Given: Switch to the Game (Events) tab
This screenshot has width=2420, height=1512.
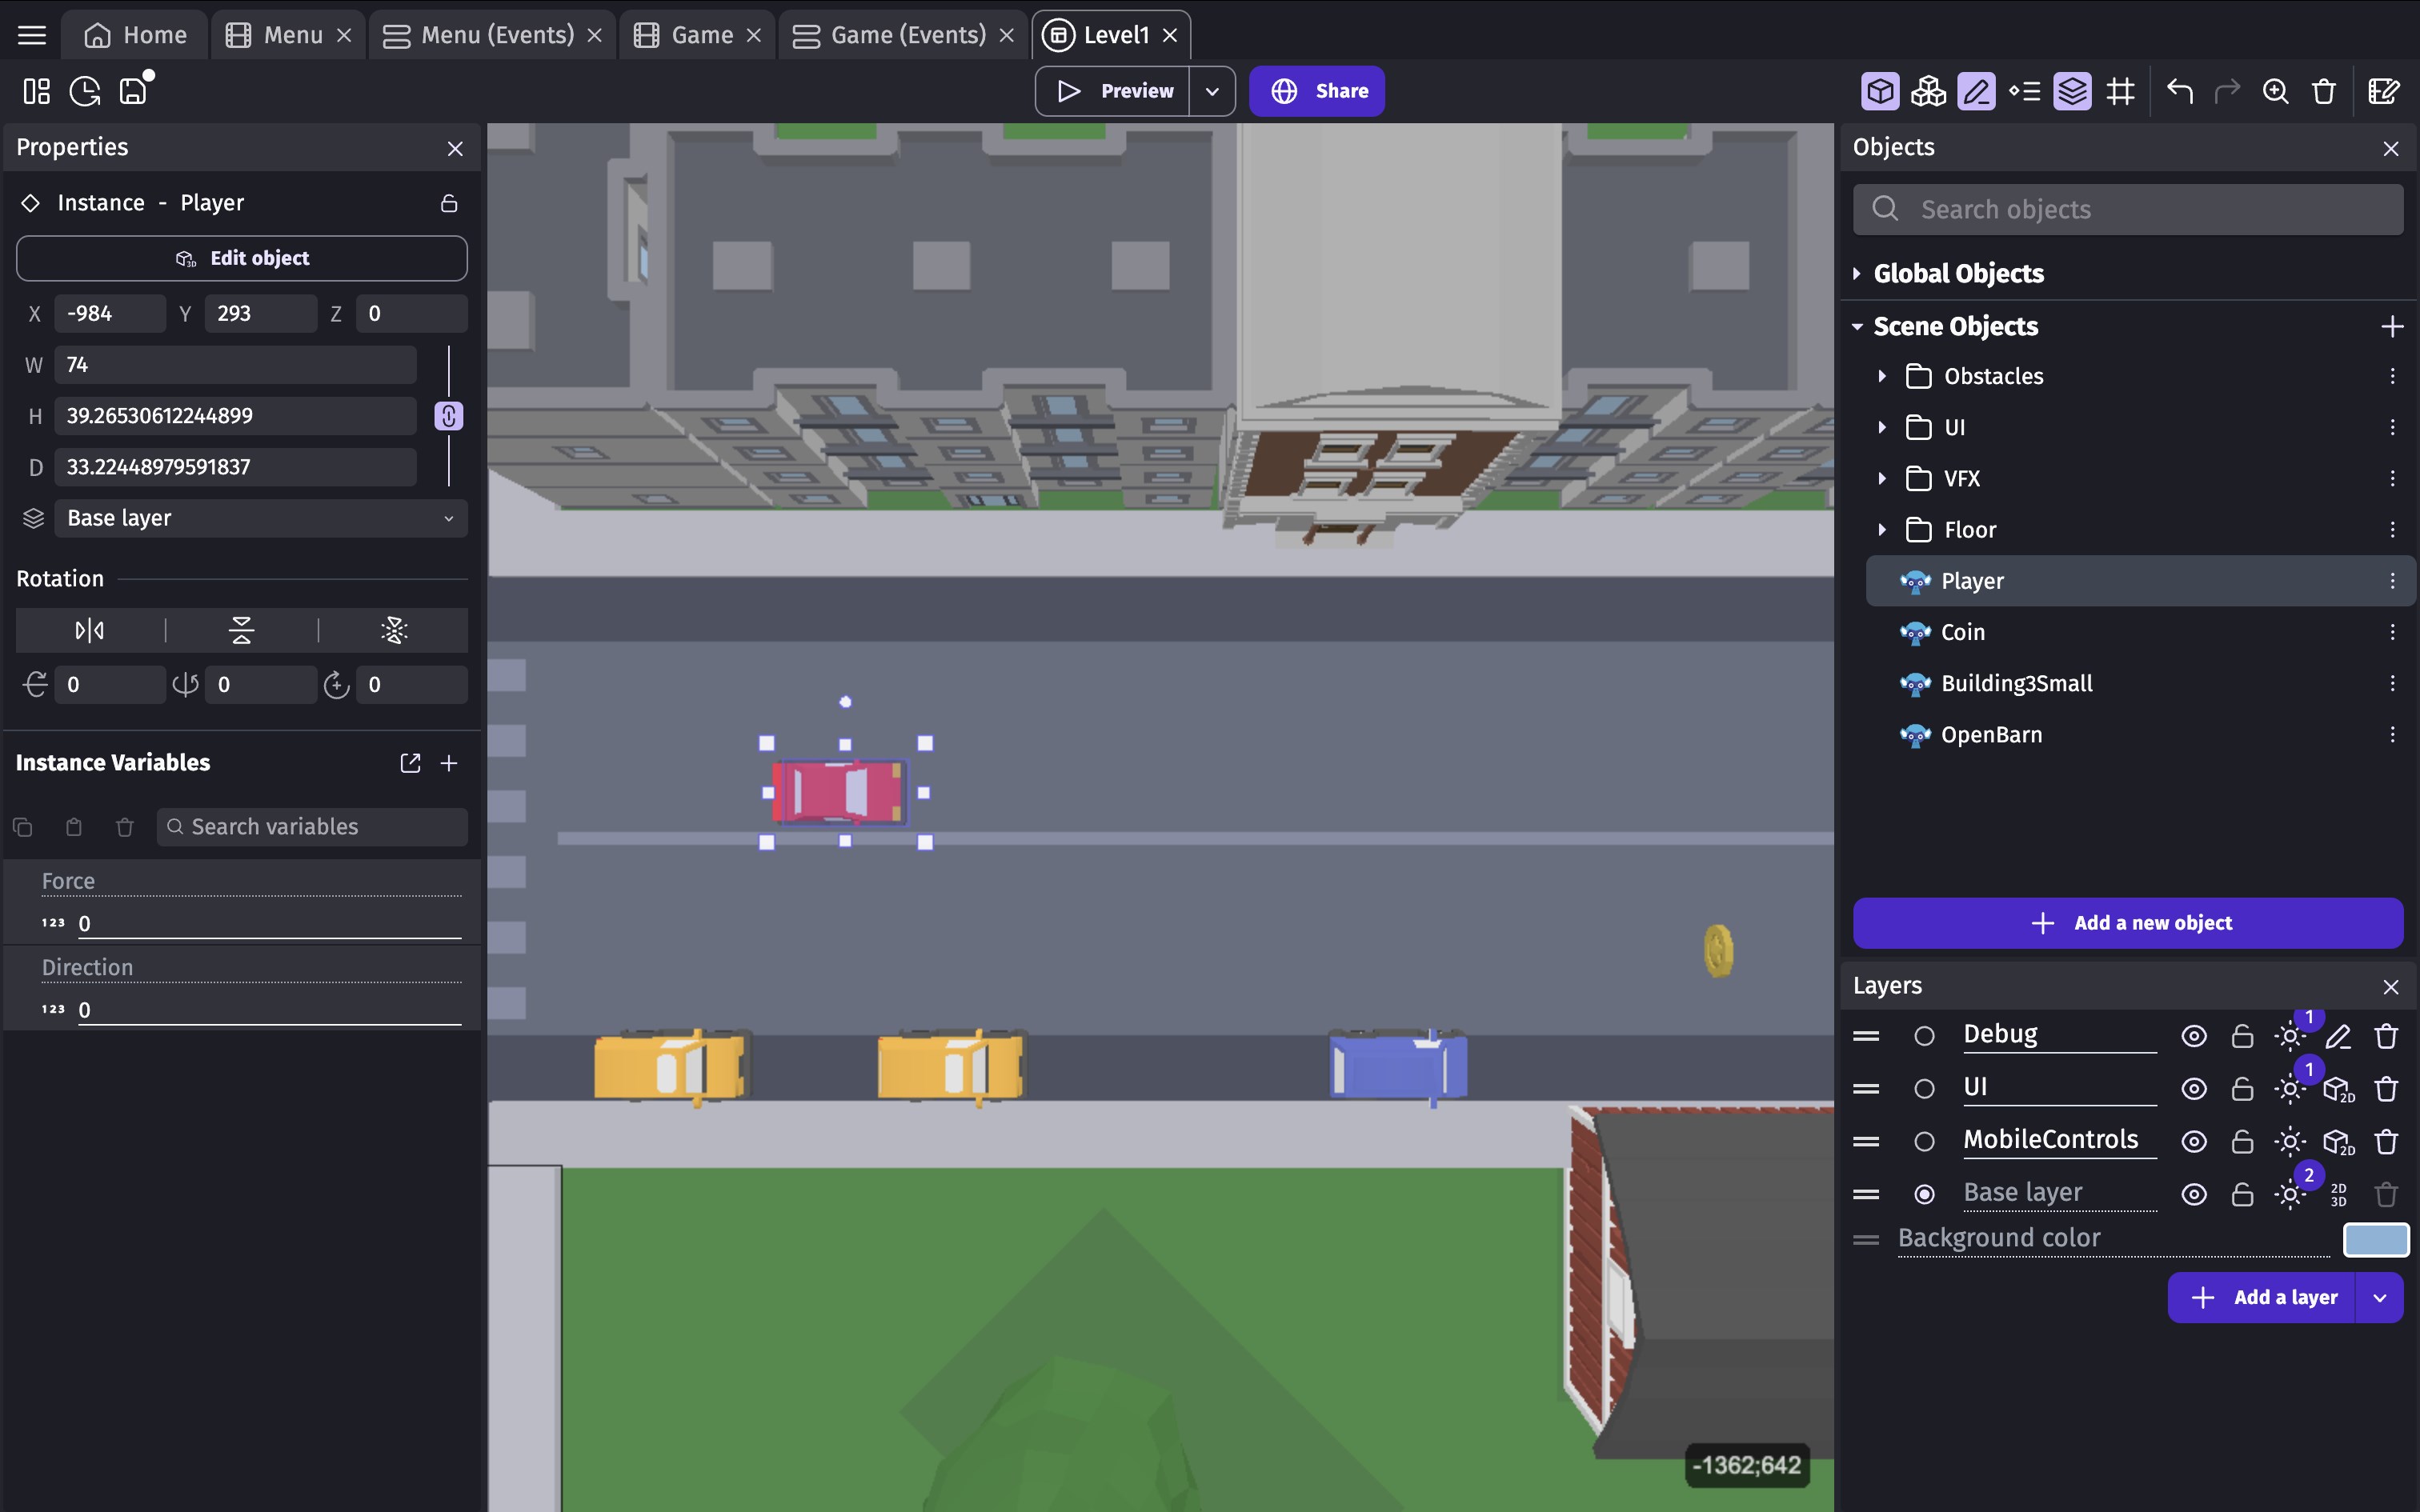Looking at the screenshot, I should tap(906, 35).
